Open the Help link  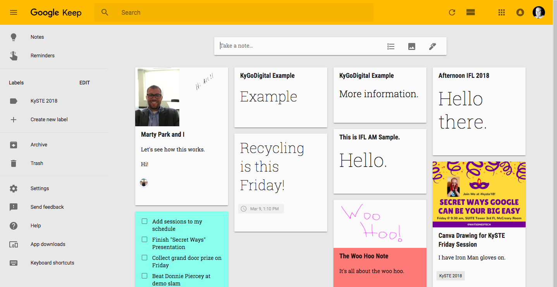(36, 226)
